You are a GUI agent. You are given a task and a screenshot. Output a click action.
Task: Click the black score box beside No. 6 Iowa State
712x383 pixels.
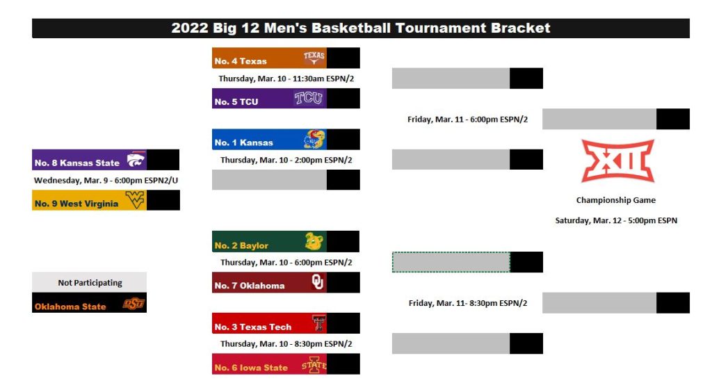(343, 364)
